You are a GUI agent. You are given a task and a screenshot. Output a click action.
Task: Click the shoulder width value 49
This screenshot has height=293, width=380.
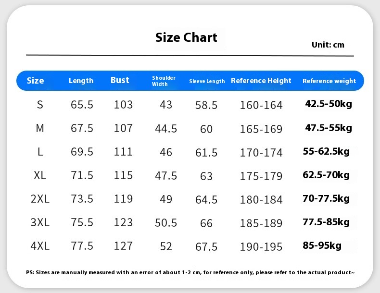click(166, 199)
